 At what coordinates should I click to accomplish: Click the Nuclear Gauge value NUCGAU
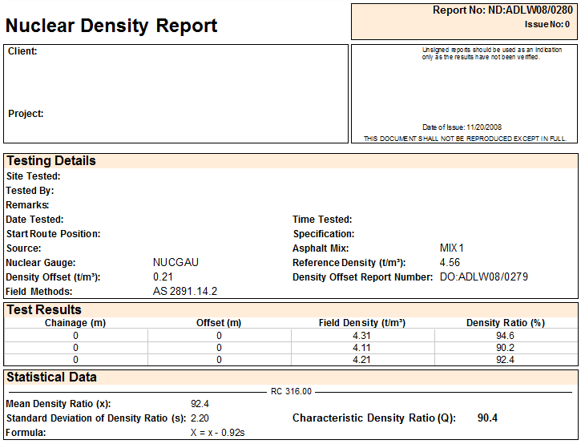(176, 263)
